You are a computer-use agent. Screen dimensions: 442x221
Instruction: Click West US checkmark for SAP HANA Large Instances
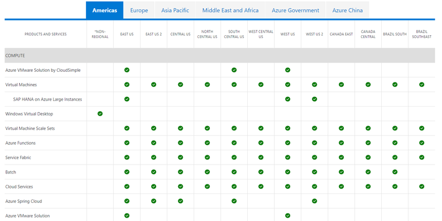click(x=287, y=99)
